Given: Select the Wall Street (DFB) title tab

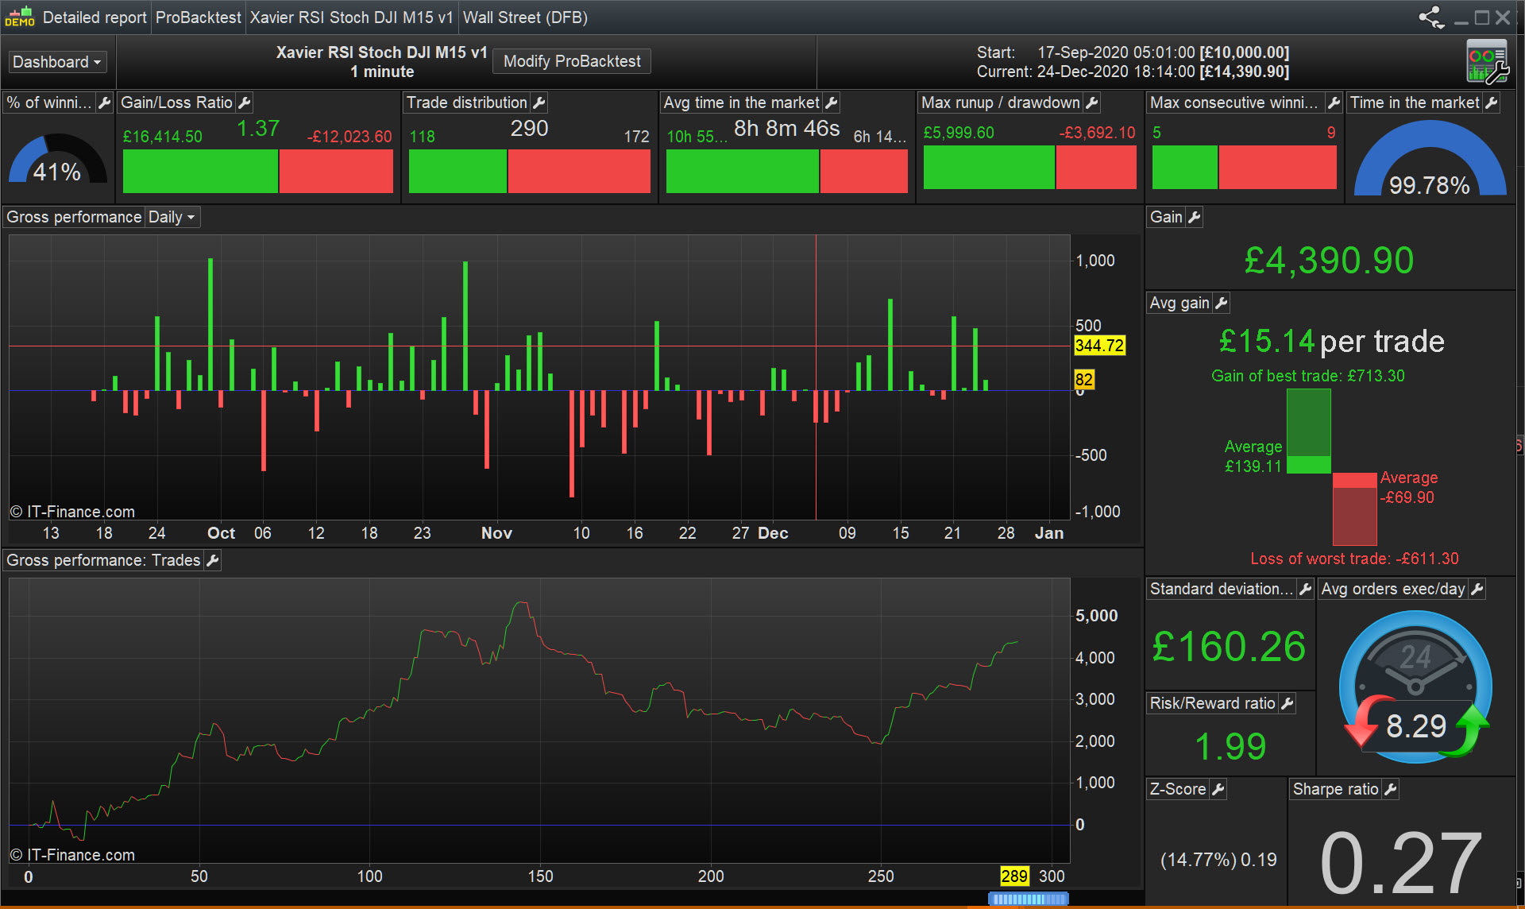Looking at the screenshot, I should pos(525,17).
